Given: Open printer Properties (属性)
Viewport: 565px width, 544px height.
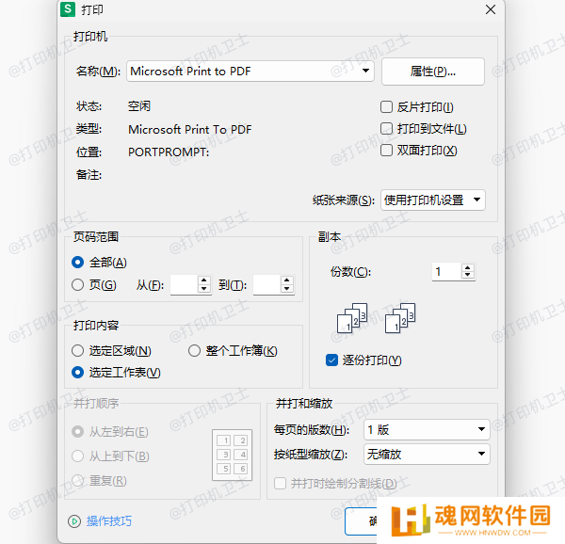Looking at the screenshot, I should click(433, 72).
